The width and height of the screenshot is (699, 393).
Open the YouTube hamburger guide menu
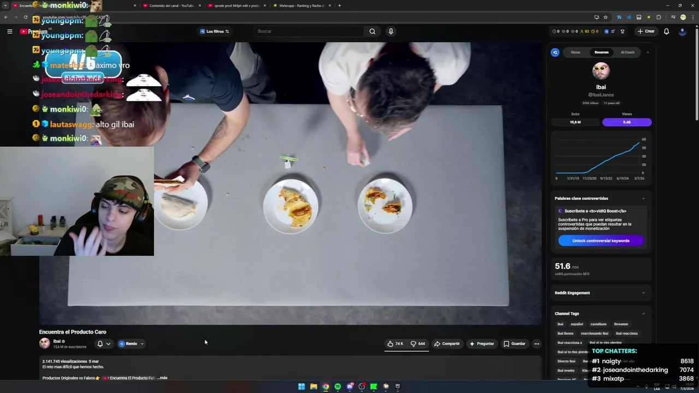pyautogui.click(x=9, y=31)
